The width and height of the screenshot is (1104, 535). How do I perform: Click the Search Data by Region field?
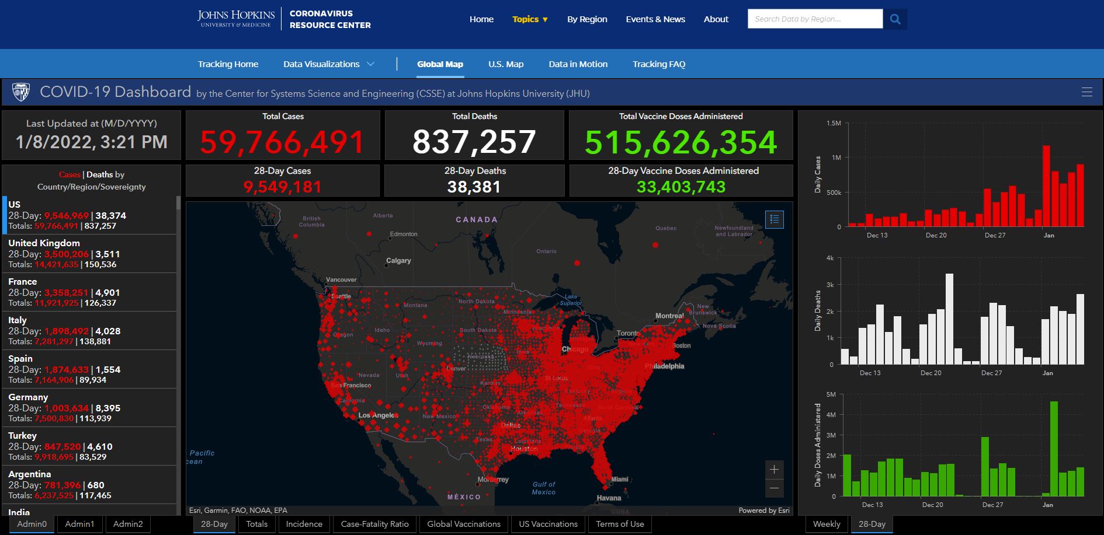coord(815,19)
